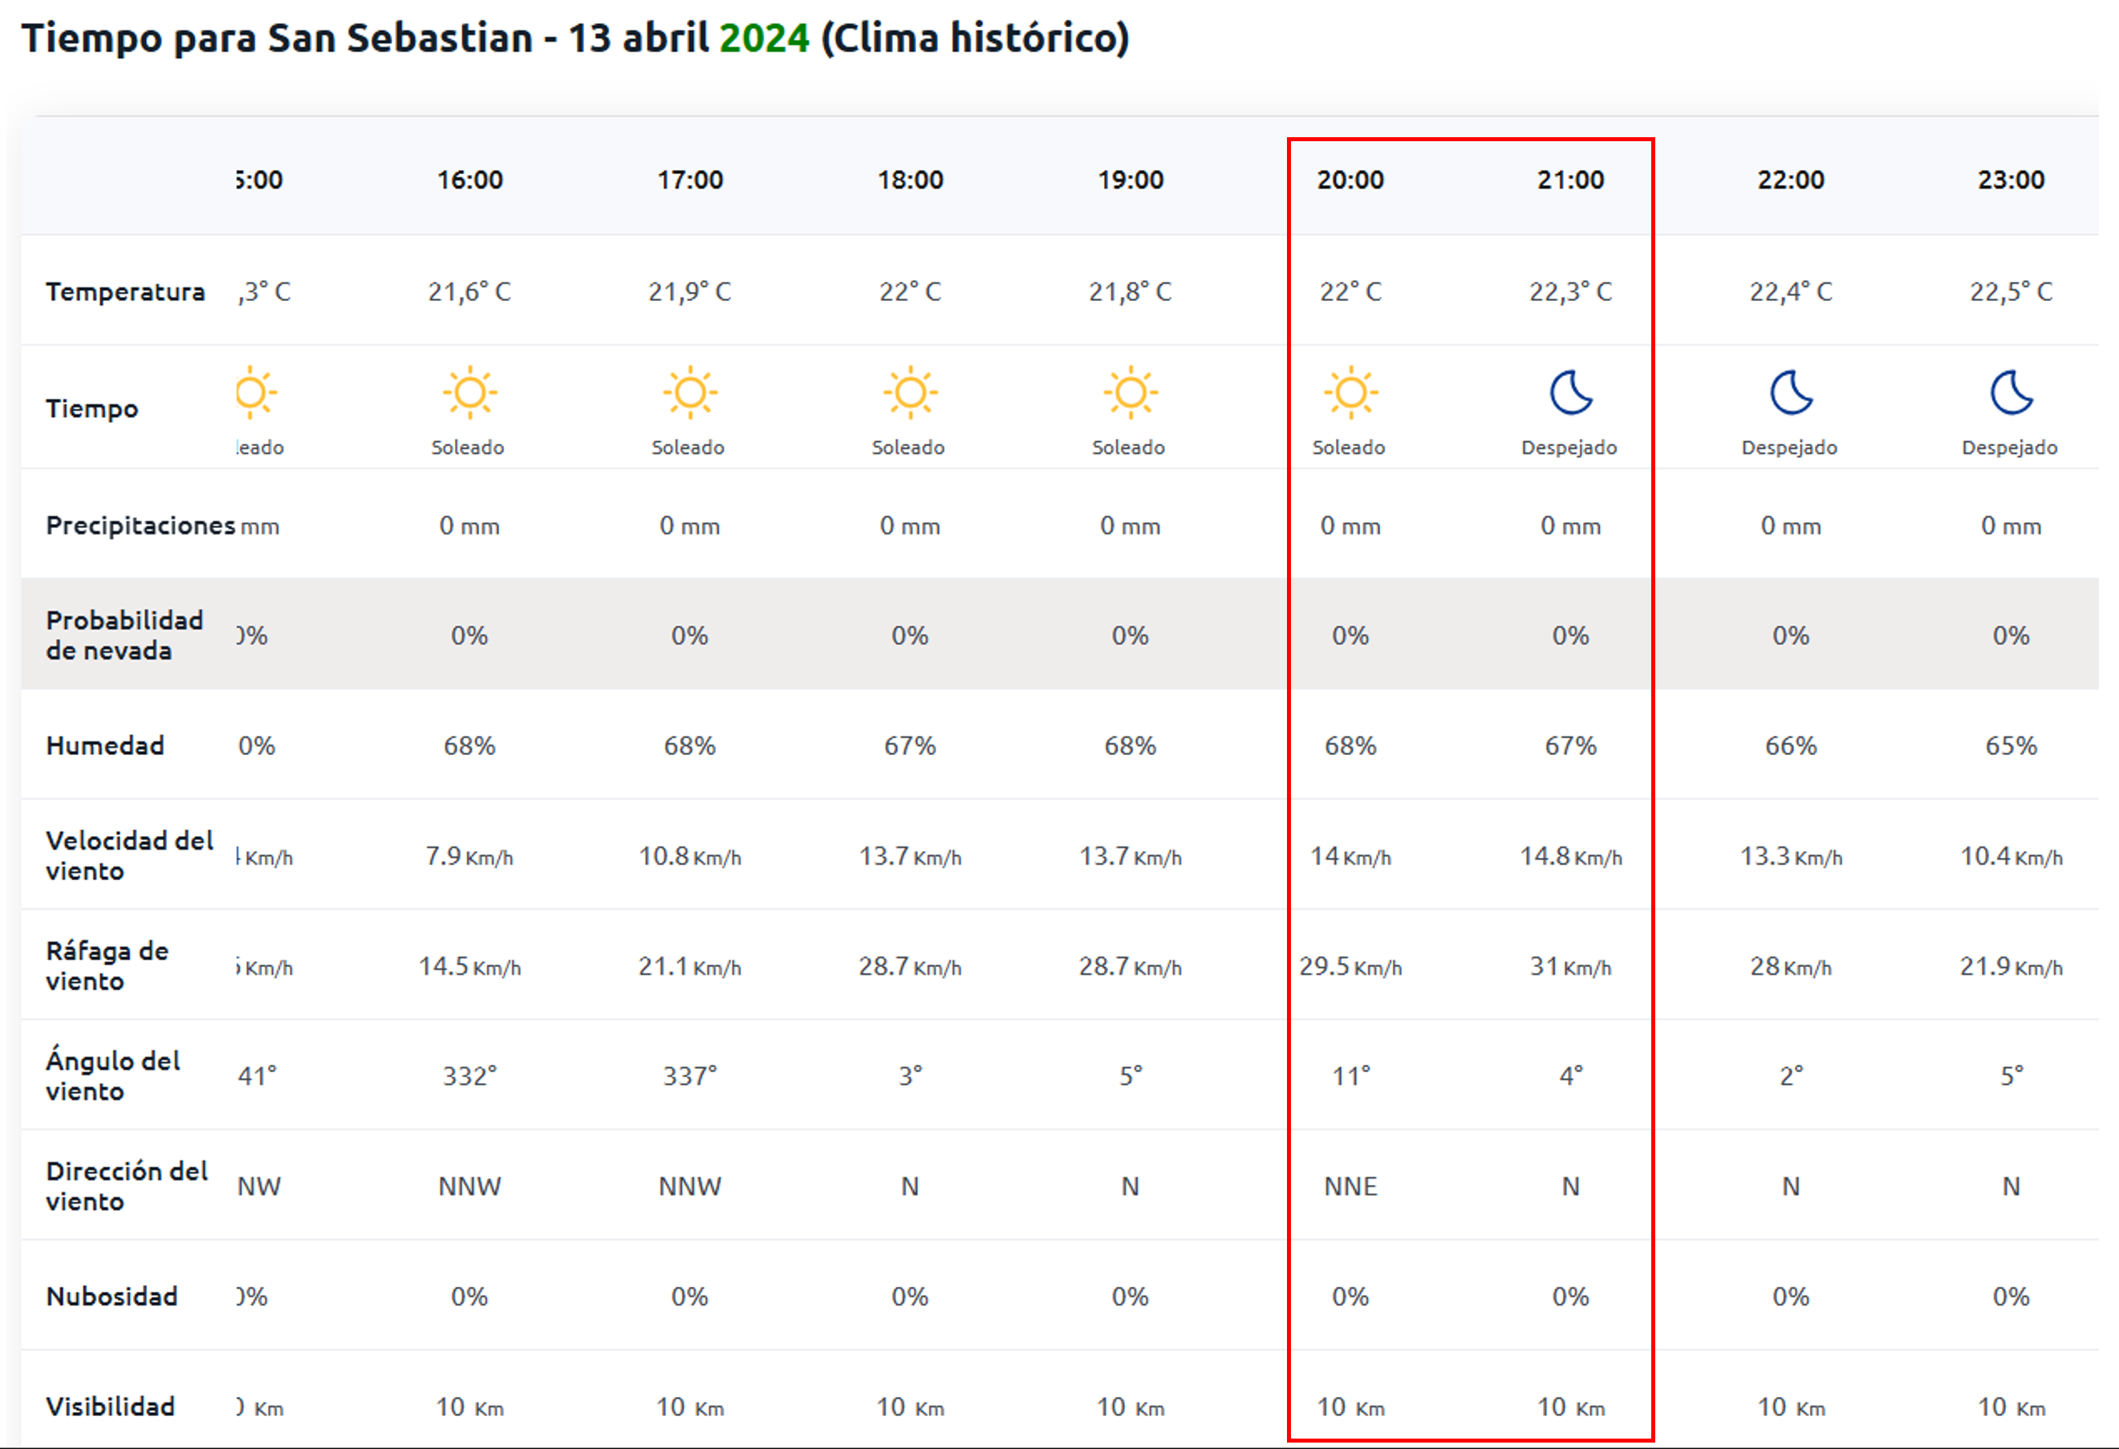This screenshot has height=1449, width=2119.
Task: Click the Temperatura row label
Action: click(125, 292)
